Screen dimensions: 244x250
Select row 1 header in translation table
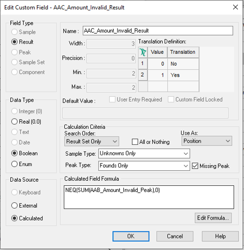[x=143, y=64]
